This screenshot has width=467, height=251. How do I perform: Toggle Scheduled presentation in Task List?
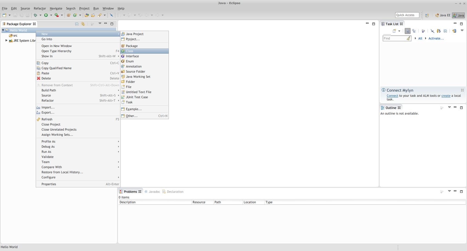(414, 31)
